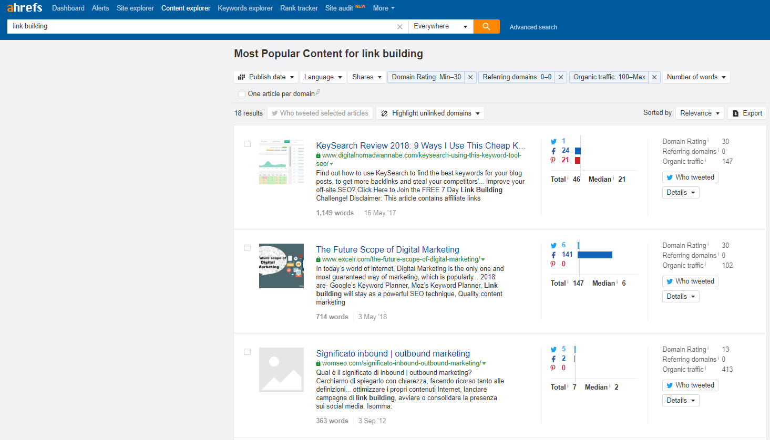The image size is (770, 440).
Task: Select The Future Scope of Digital Marketing checkbox
Action: (247, 248)
